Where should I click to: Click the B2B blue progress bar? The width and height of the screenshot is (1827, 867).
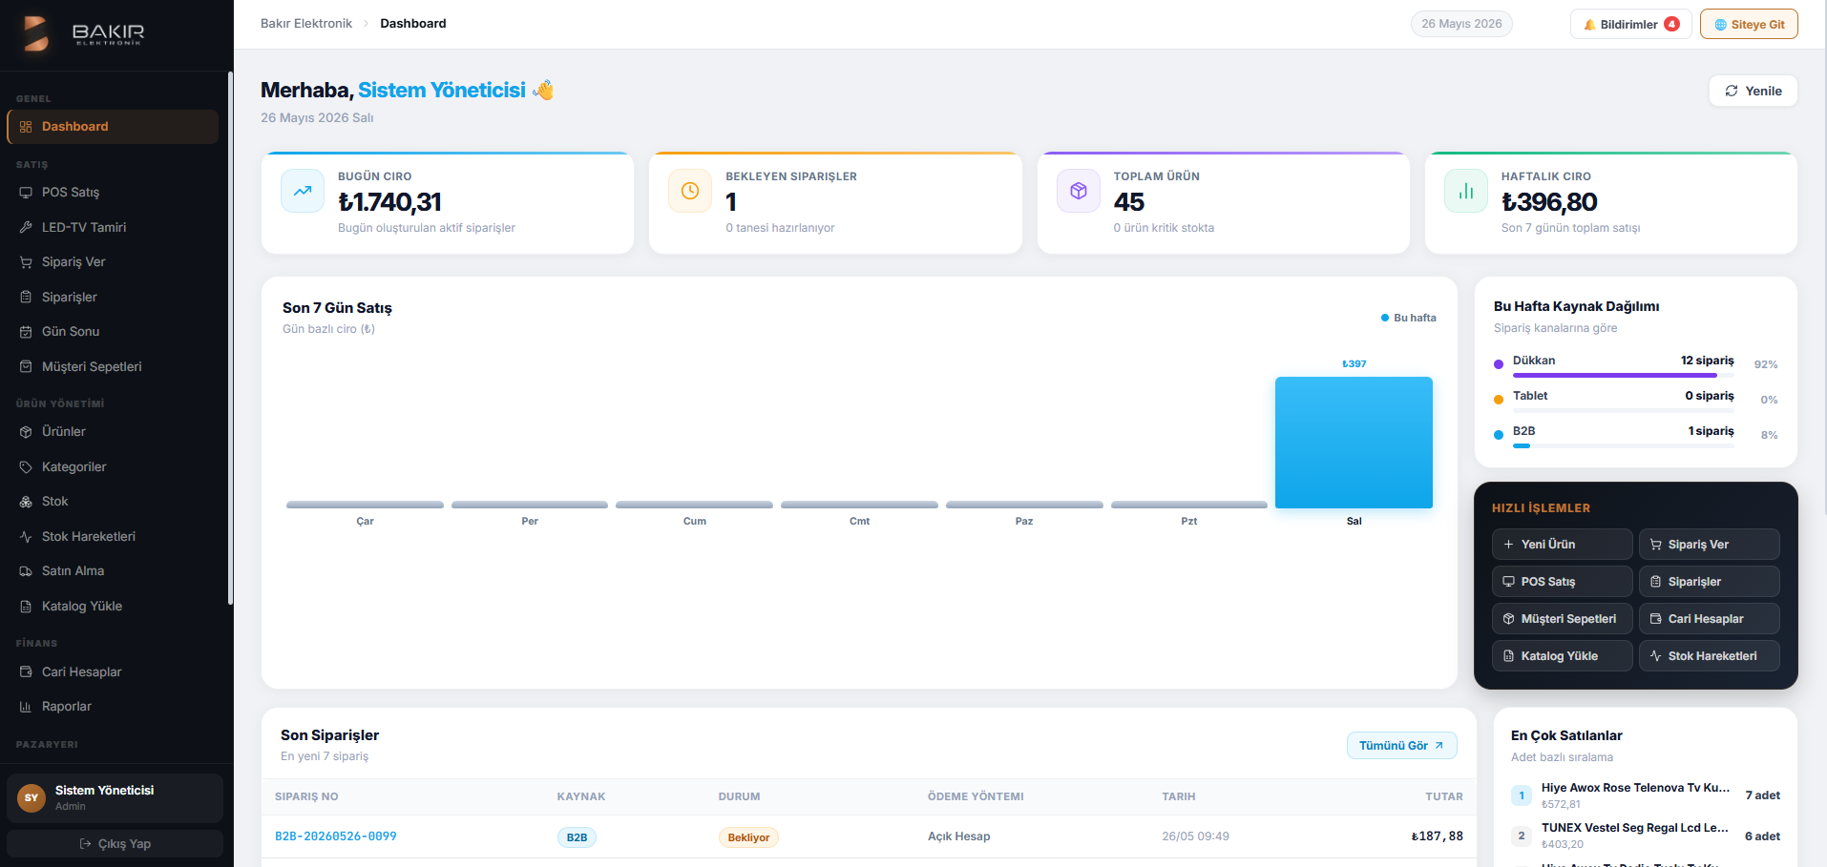pos(1522,446)
